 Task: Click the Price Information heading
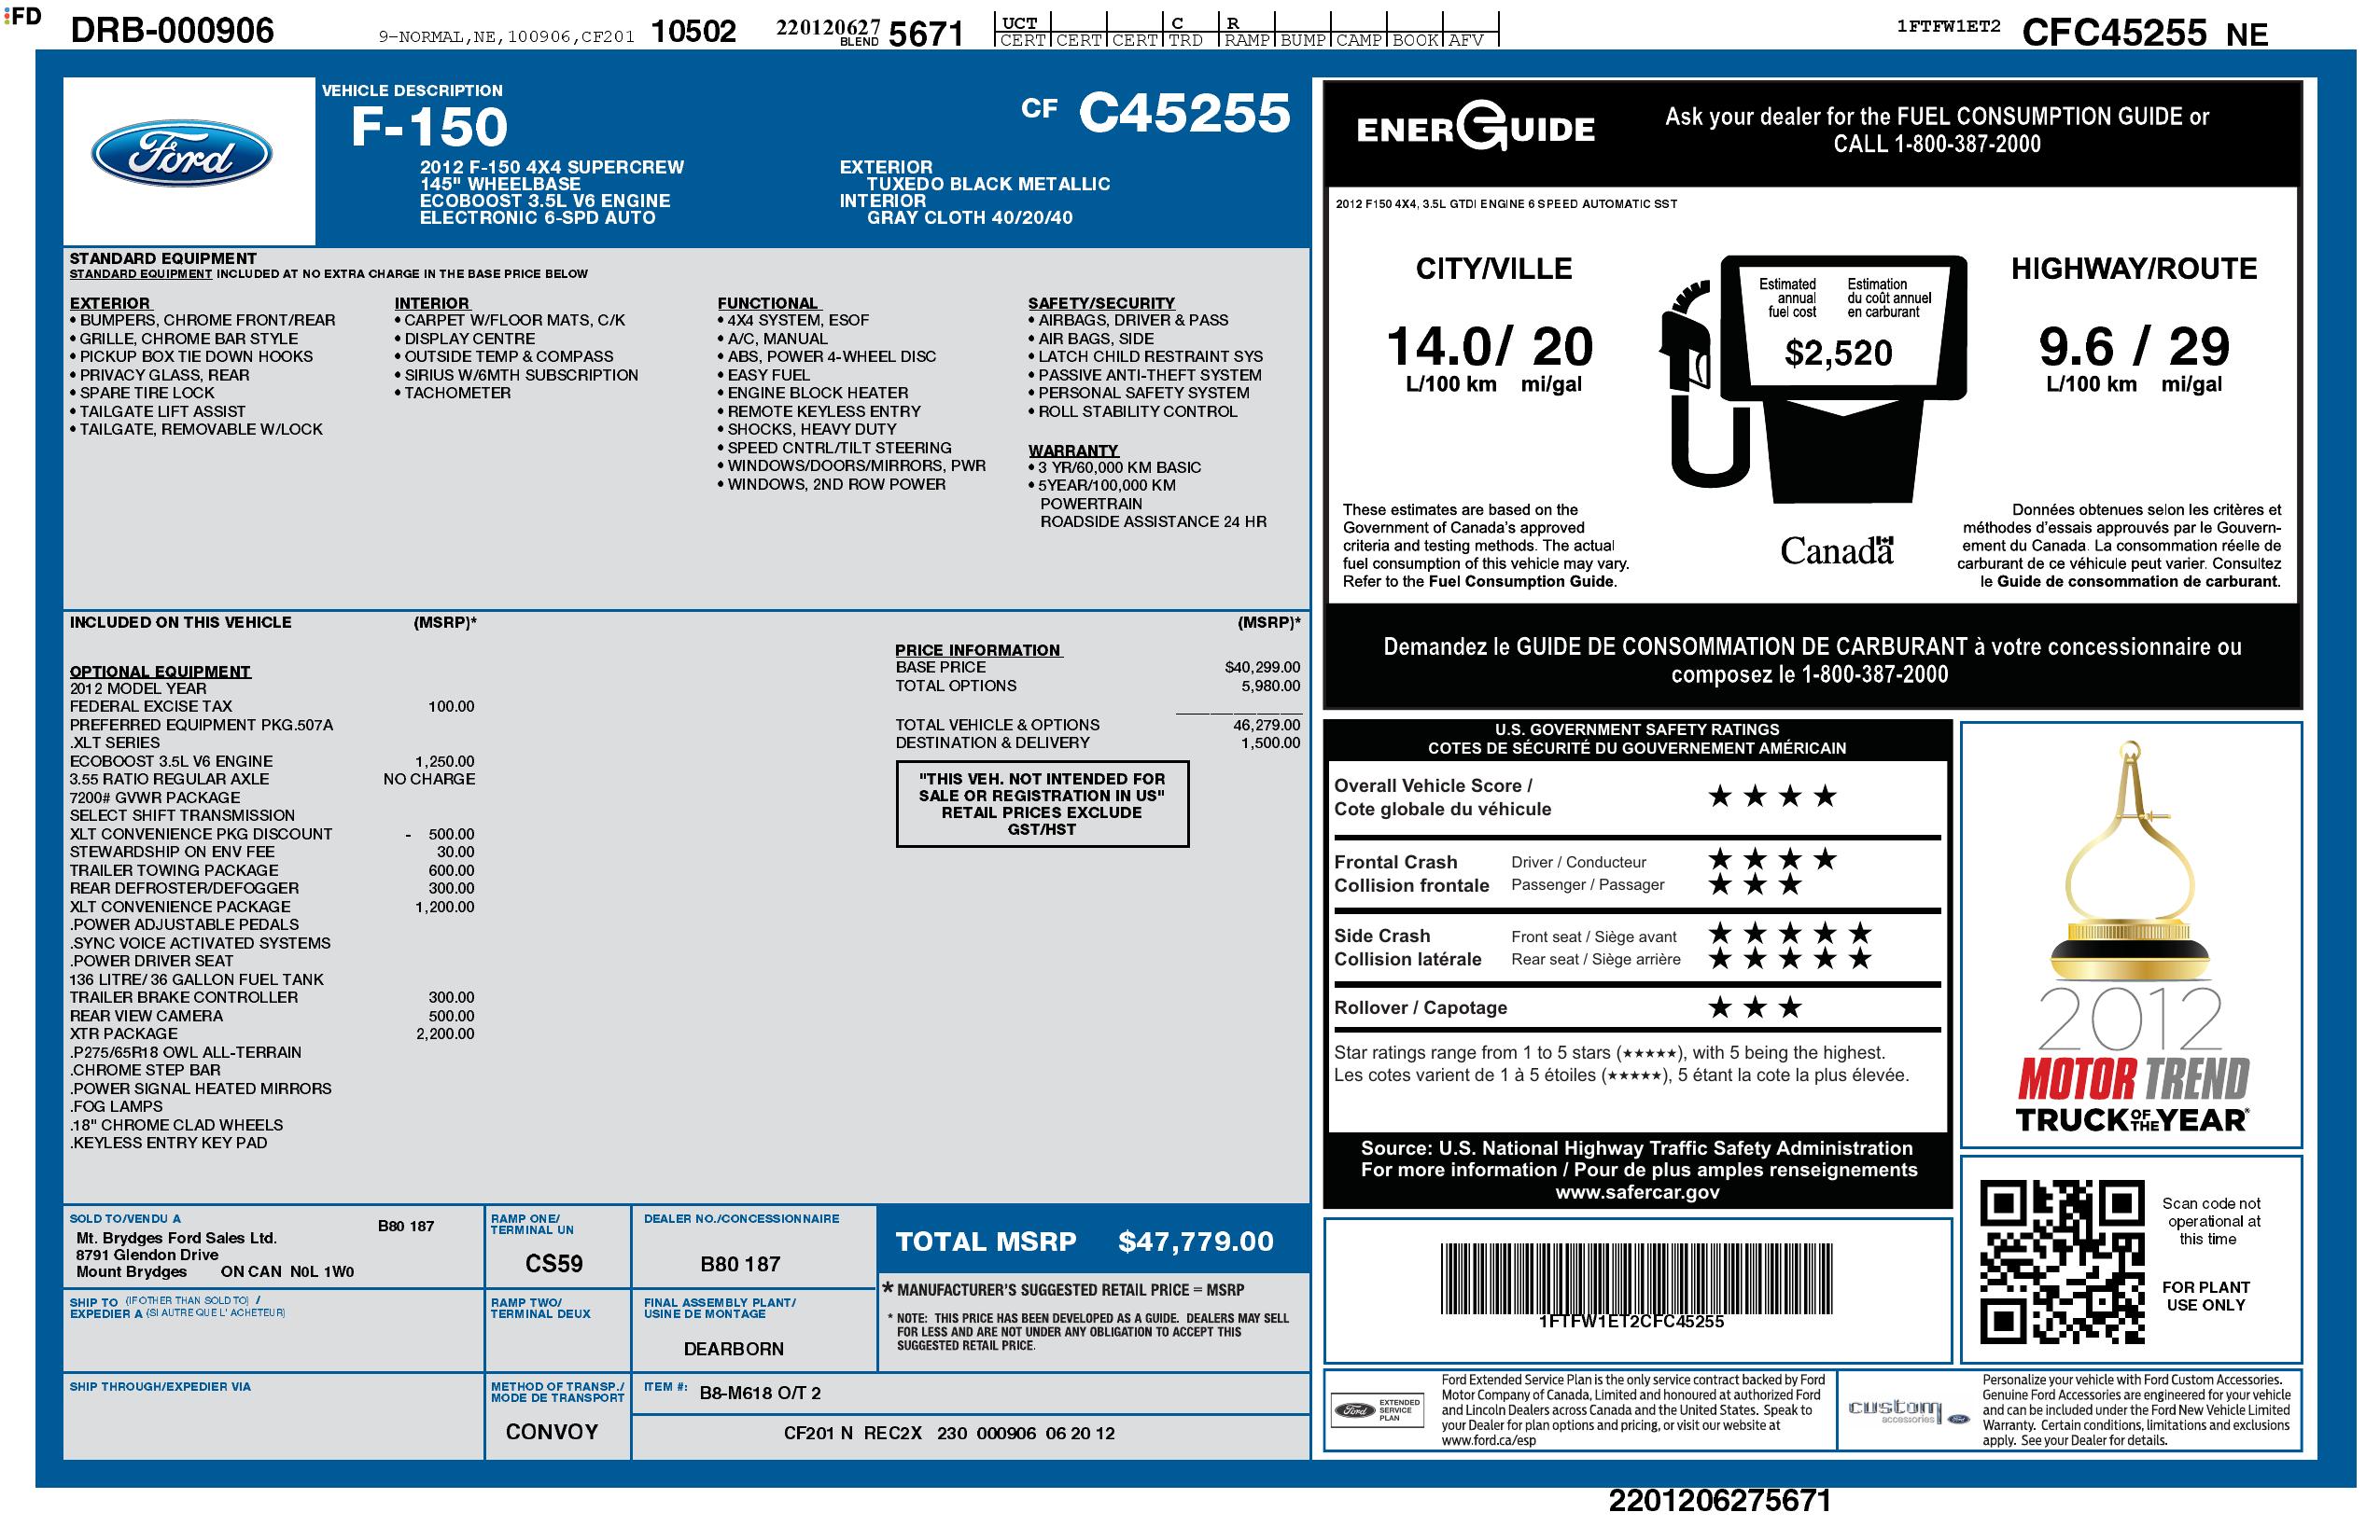tap(977, 649)
